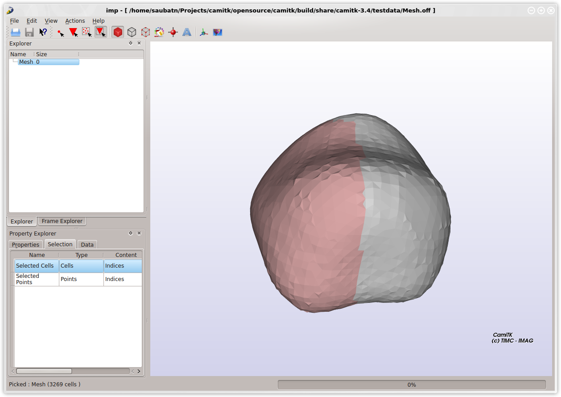Open the View menu
The image size is (561, 397).
tap(51, 21)
